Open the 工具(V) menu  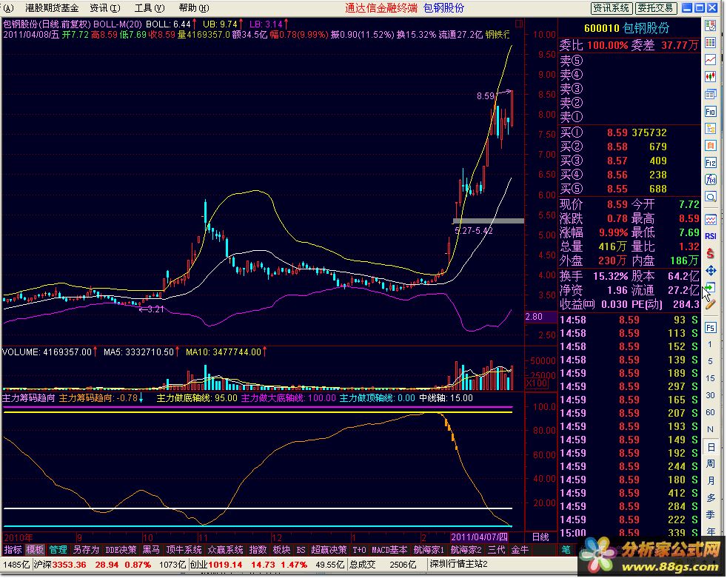point(150,8)
